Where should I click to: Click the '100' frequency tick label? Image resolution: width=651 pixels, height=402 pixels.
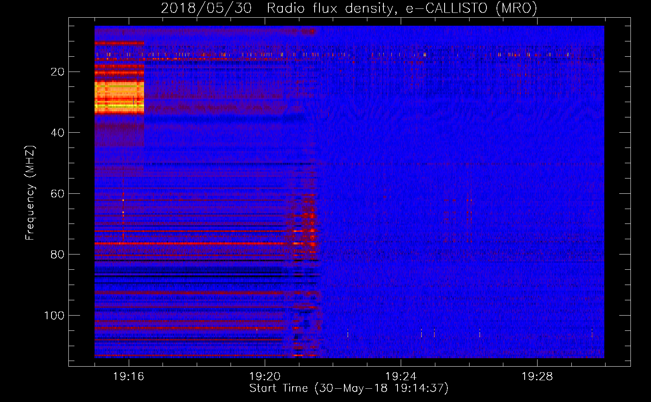coord(54,316)
